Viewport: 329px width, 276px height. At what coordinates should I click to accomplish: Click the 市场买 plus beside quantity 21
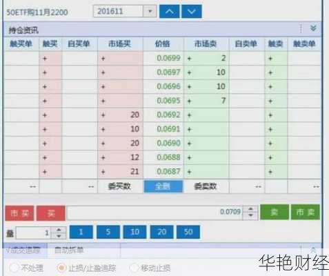pos(103,172)
